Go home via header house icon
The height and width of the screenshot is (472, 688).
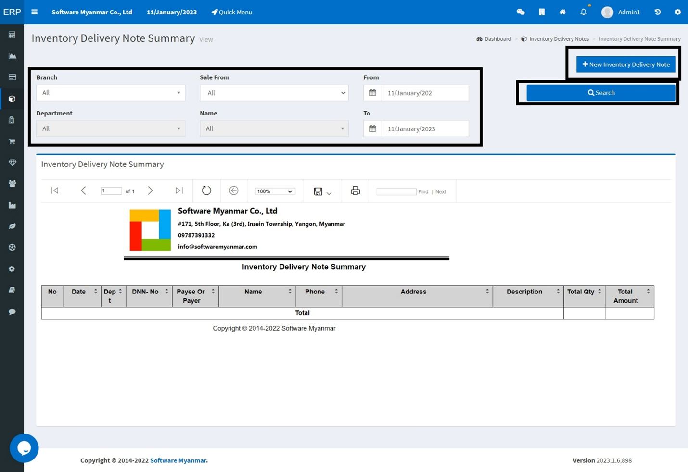(562, 12)
